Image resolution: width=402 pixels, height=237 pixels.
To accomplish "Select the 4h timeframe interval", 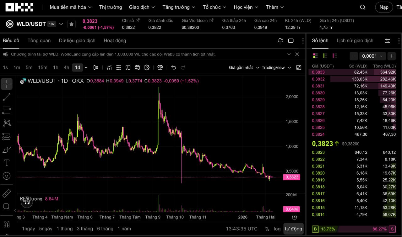I will 66,67.
